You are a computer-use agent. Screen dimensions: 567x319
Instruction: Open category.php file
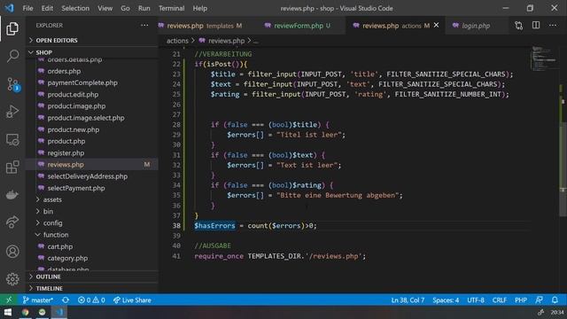coord(67,258)
